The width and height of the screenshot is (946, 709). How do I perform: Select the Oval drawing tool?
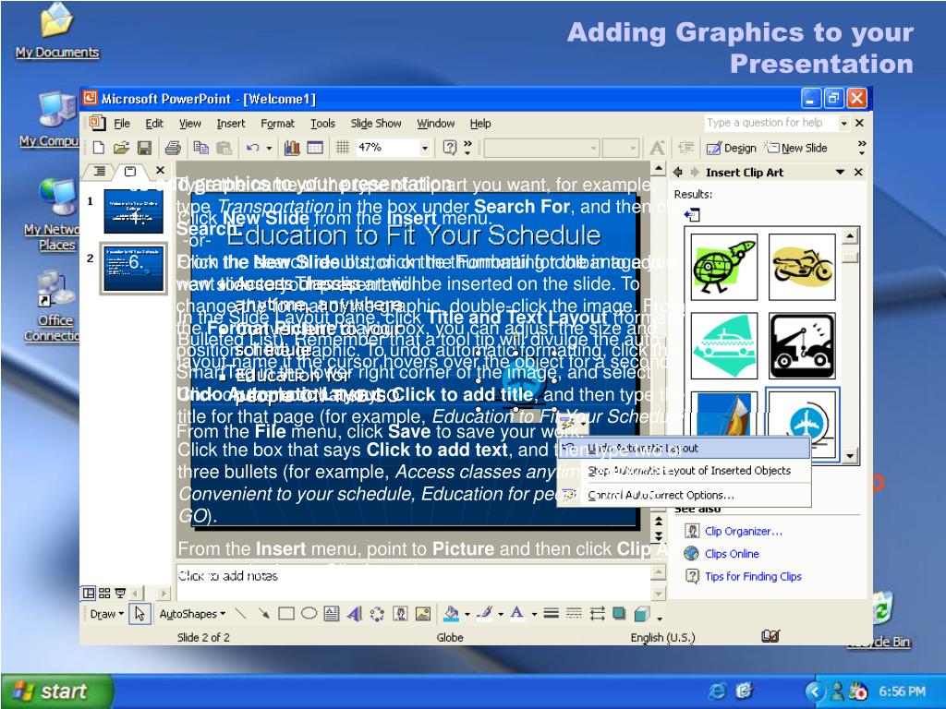pos(309,614)
